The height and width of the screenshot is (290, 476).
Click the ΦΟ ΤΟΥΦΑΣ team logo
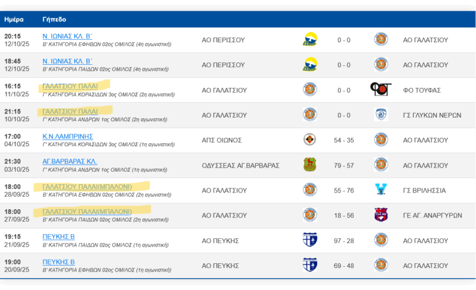click(x=380, y=90)
